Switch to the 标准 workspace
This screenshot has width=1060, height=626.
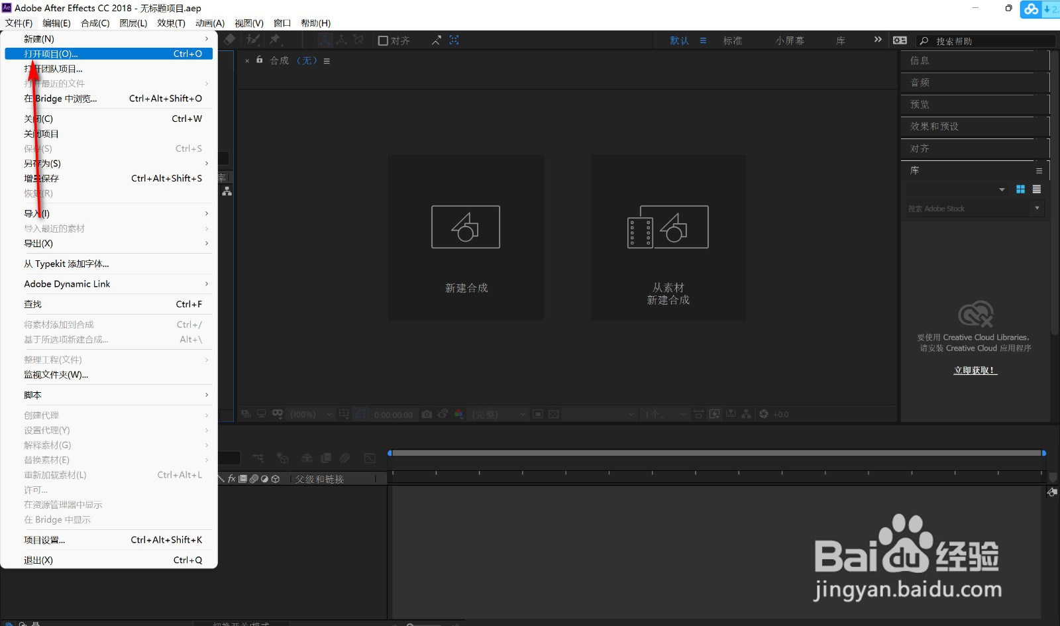click(x=733, y=40)
